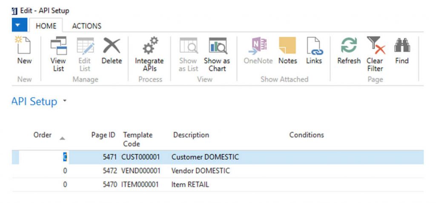Click the New record icon
The height and width of the screenshot is (203, 436).
click(x=24, y=46)
